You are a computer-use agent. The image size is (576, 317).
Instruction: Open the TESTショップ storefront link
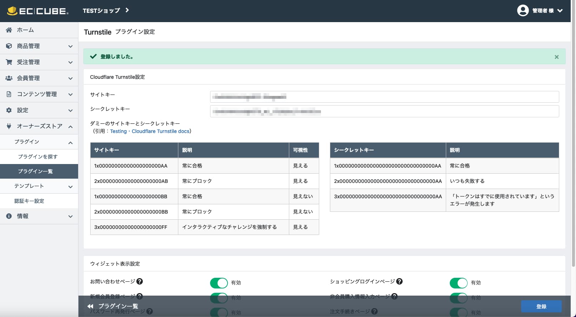click(101, 11)
